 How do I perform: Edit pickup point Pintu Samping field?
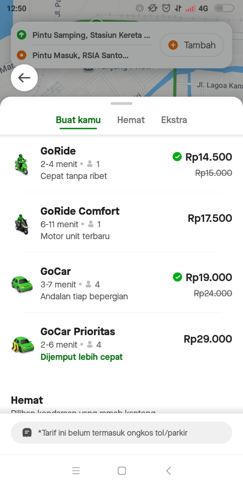[x=91, y=35]
